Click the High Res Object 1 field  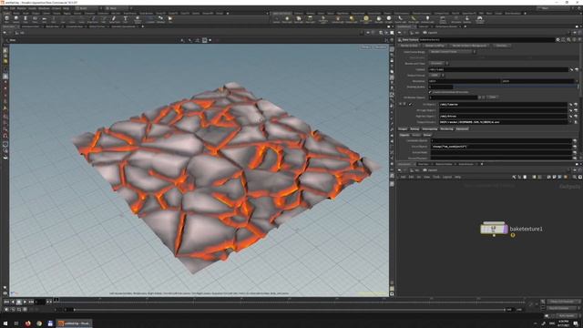(503, 116)
